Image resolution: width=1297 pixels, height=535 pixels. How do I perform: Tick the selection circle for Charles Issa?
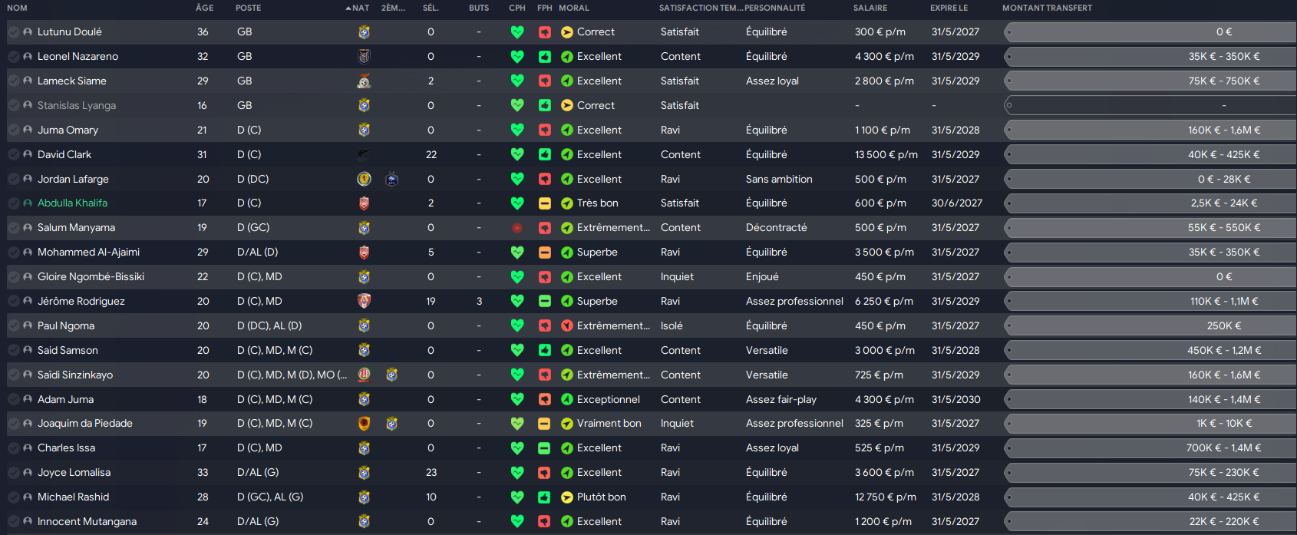click(x=14, y=448)
